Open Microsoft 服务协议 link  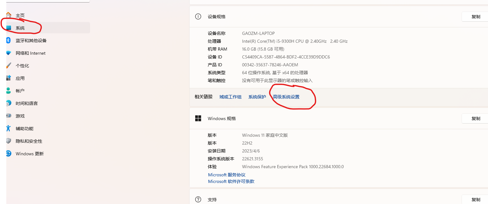click(x=227, y=175)
